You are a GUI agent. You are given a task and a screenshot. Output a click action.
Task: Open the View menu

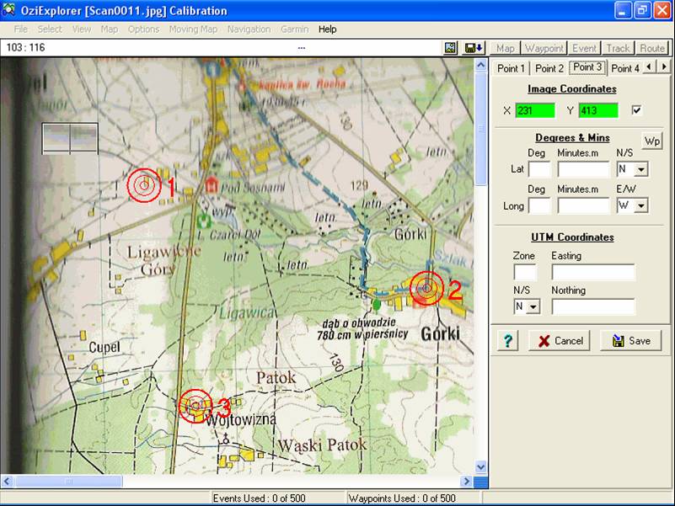click(x=82, y=29)
